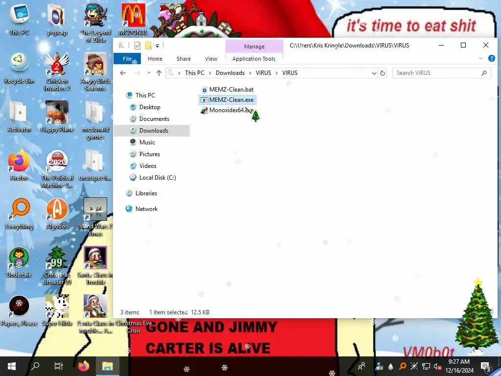Image resolution: width=501 pixels, height=376 pixels.
Task: Open Explorer help question mark
Action: point(492,59)
